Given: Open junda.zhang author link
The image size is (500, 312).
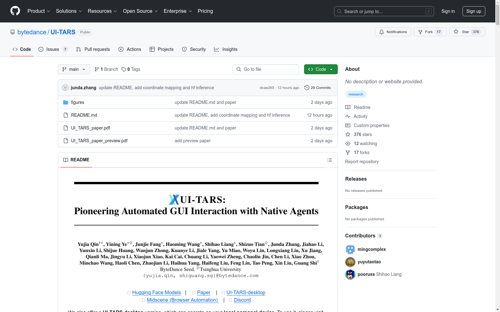Looking at the screenshot, I should 83,88.
